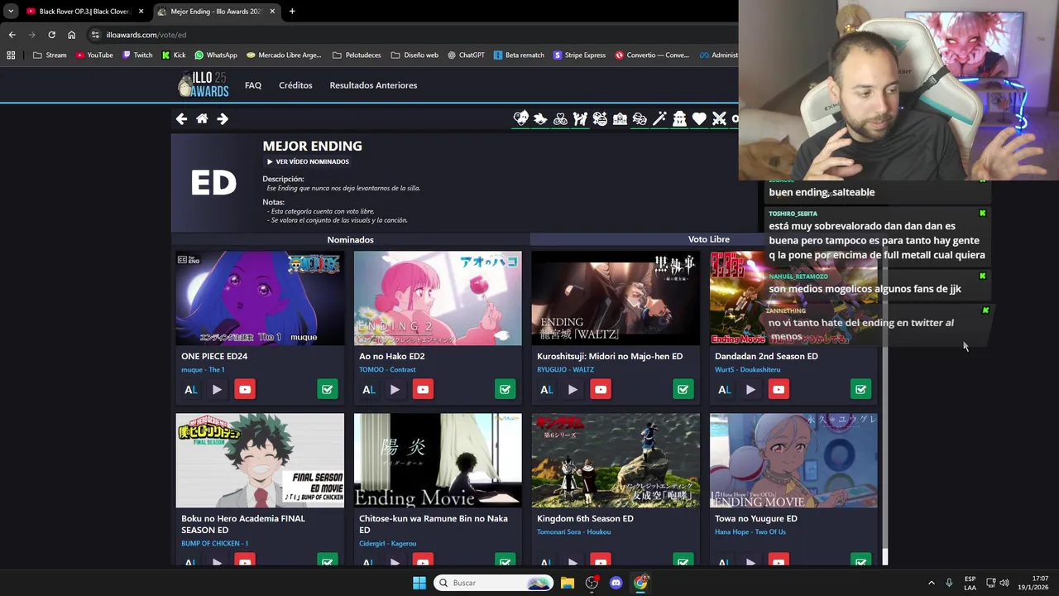Go to next category with right arrow
The height and width of the screenshot is (596, 1059).
223,118
